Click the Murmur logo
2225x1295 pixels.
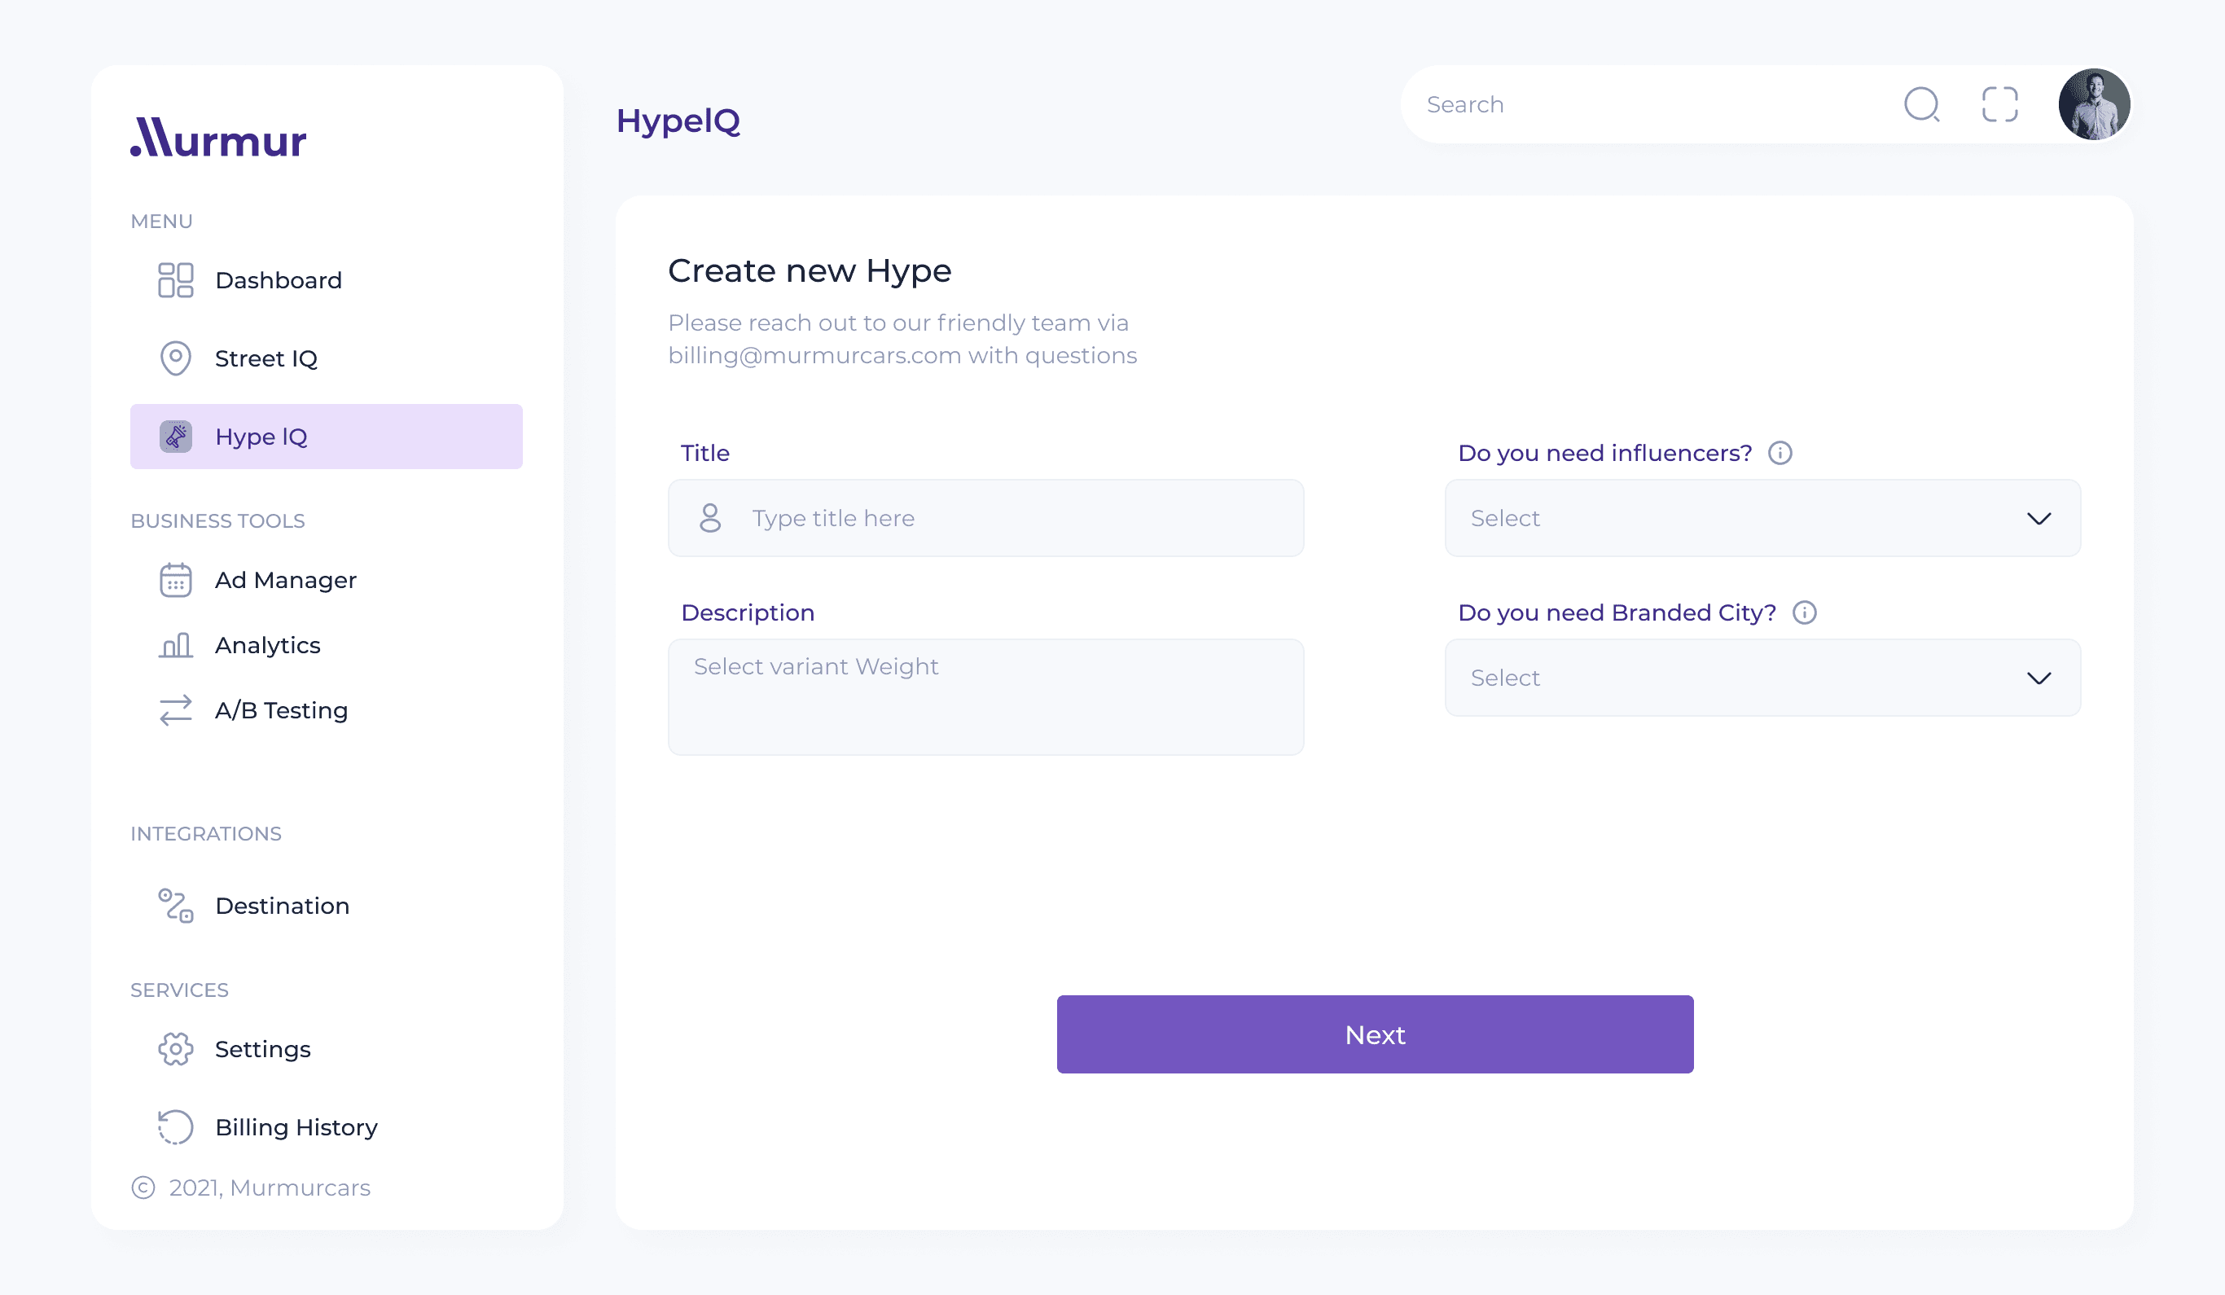218,137
